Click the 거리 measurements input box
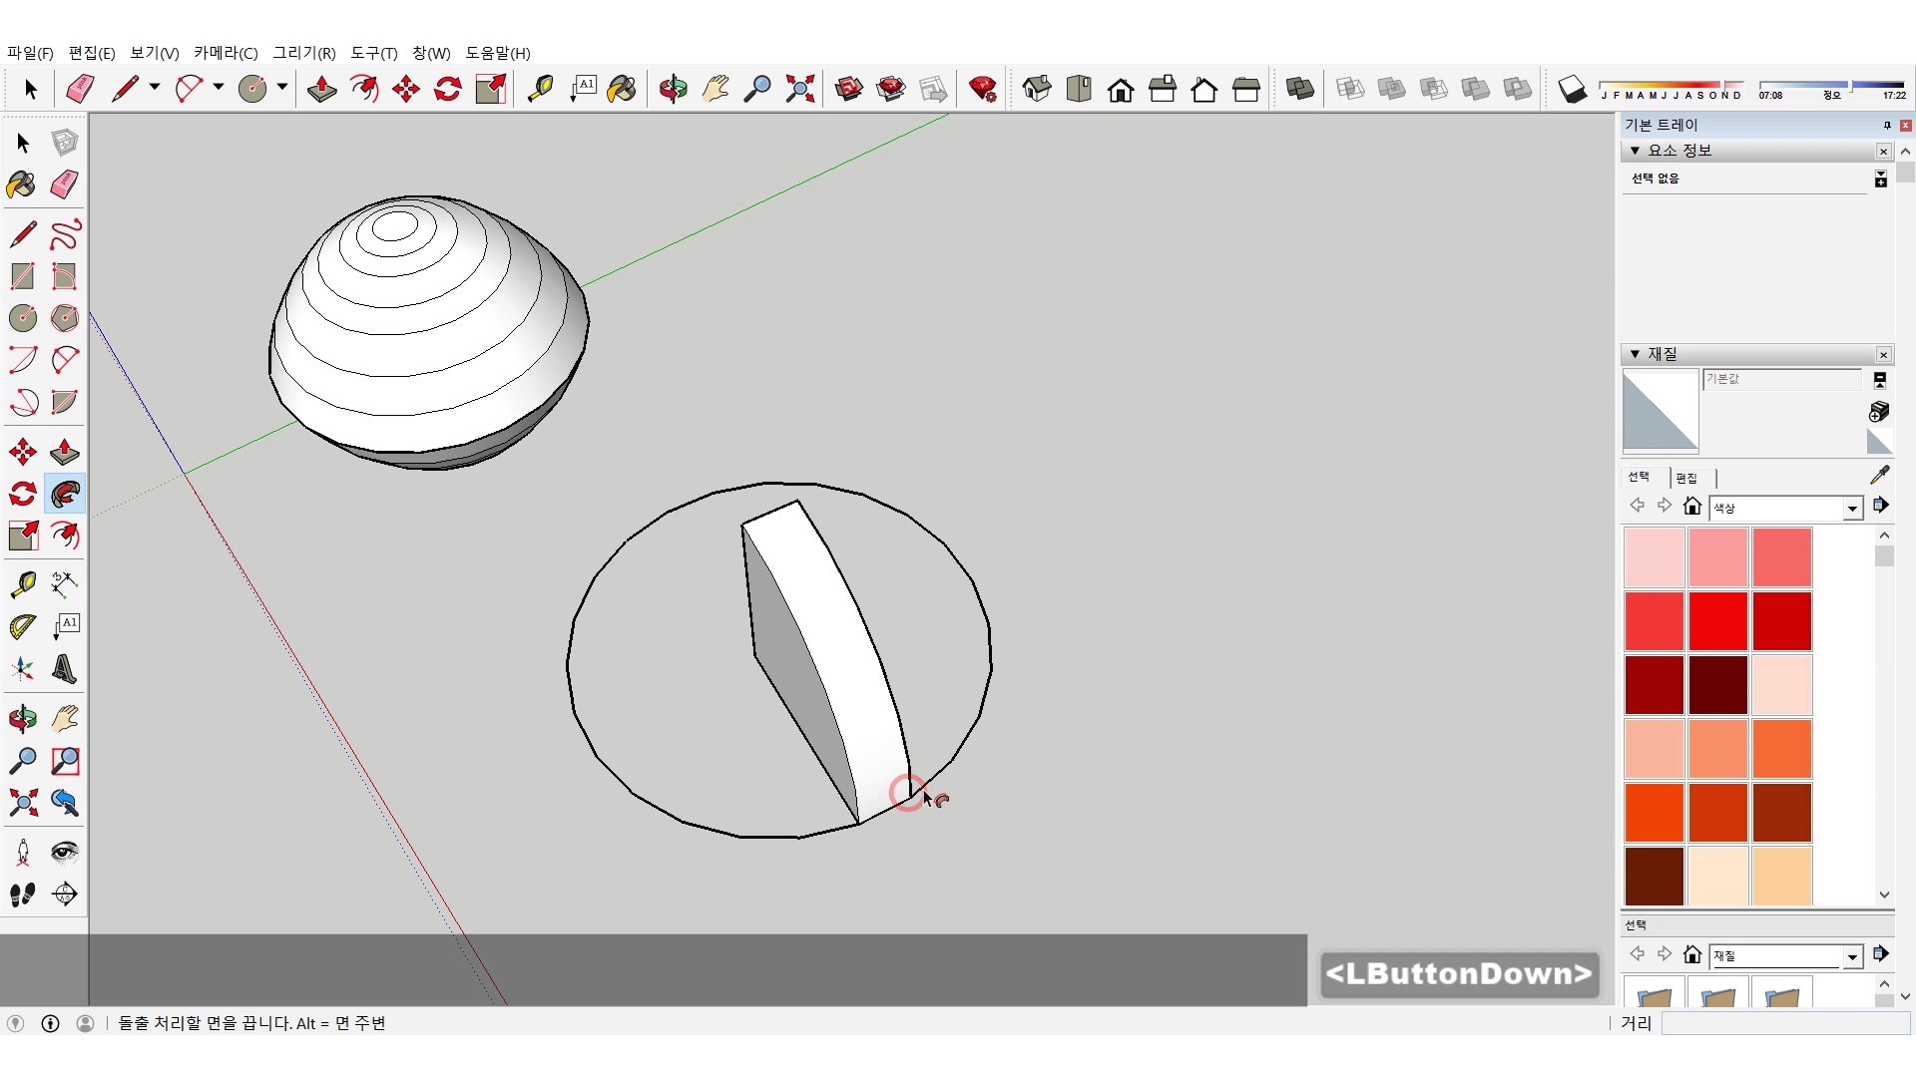 pos(1784,1023)
